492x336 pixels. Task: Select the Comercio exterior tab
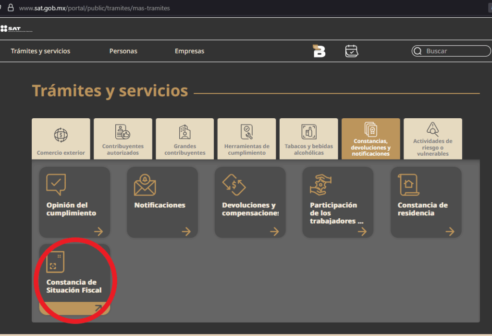(x=61, y=139)
